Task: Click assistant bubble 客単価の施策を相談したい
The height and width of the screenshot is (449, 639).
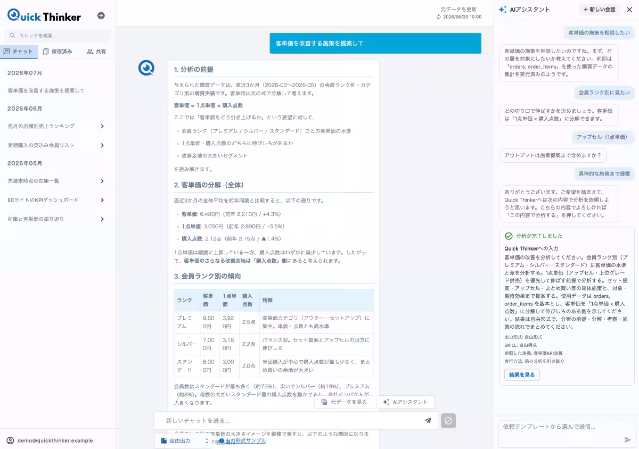Action: tap(599, 33)
